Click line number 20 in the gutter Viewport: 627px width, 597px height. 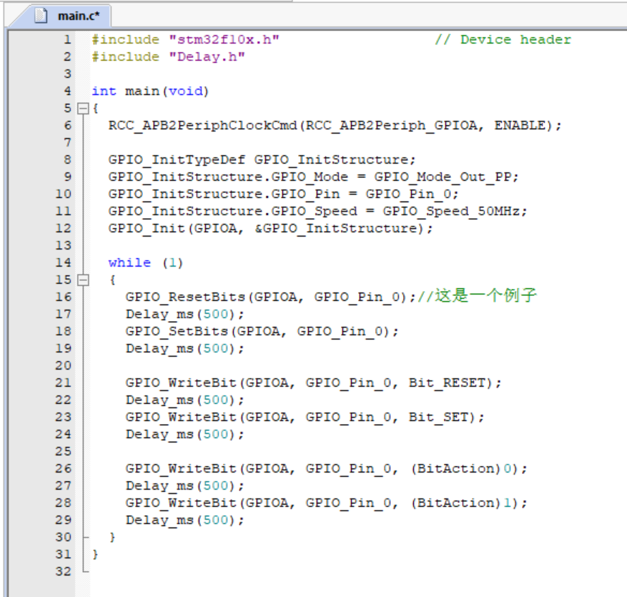tap(63, 365)
